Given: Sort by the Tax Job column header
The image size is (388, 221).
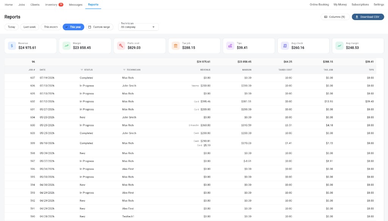Looking at the screenshot, I should click(328, 70).
